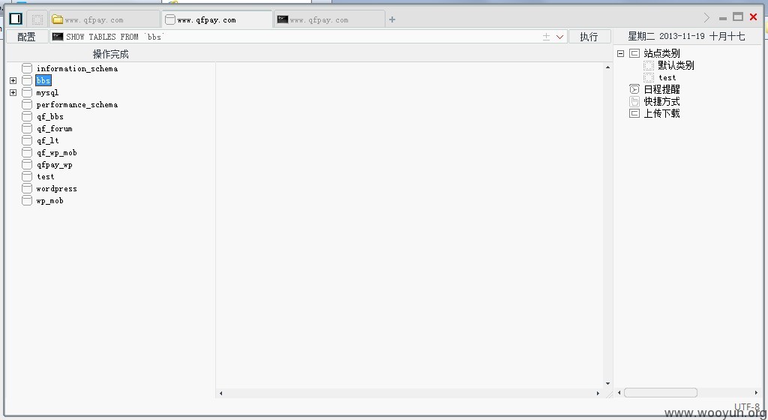Screen dimensions: 768x420
Task: Expand the mysql database node
Action: (13, 92)
